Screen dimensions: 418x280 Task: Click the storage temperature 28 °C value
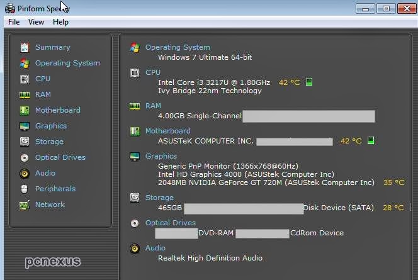[x=393, y=208]
